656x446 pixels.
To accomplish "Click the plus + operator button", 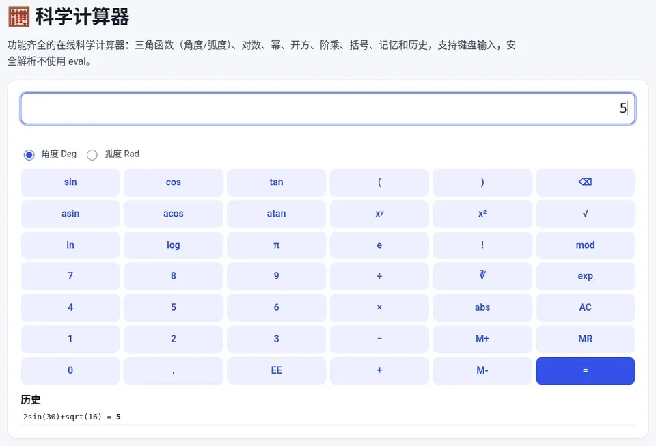I will pos(379,370).
